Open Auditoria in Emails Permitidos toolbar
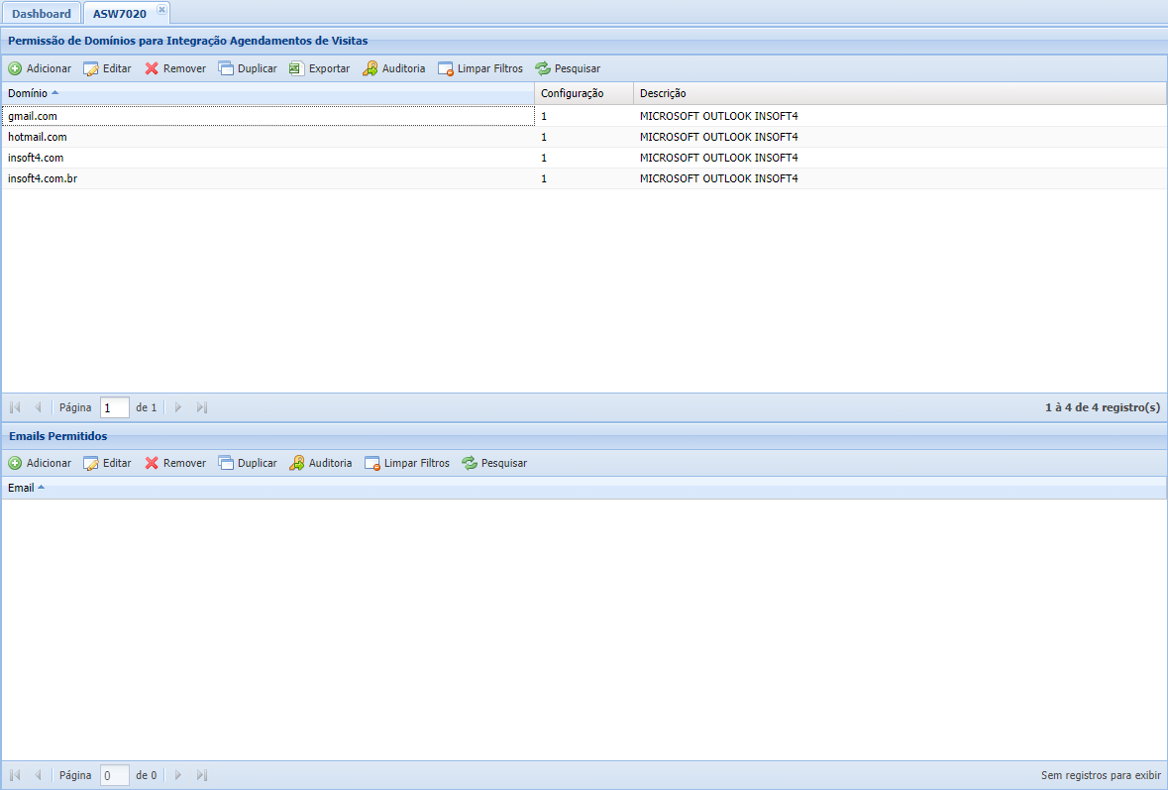1168x790 pixels. click(x=320, y=463)
